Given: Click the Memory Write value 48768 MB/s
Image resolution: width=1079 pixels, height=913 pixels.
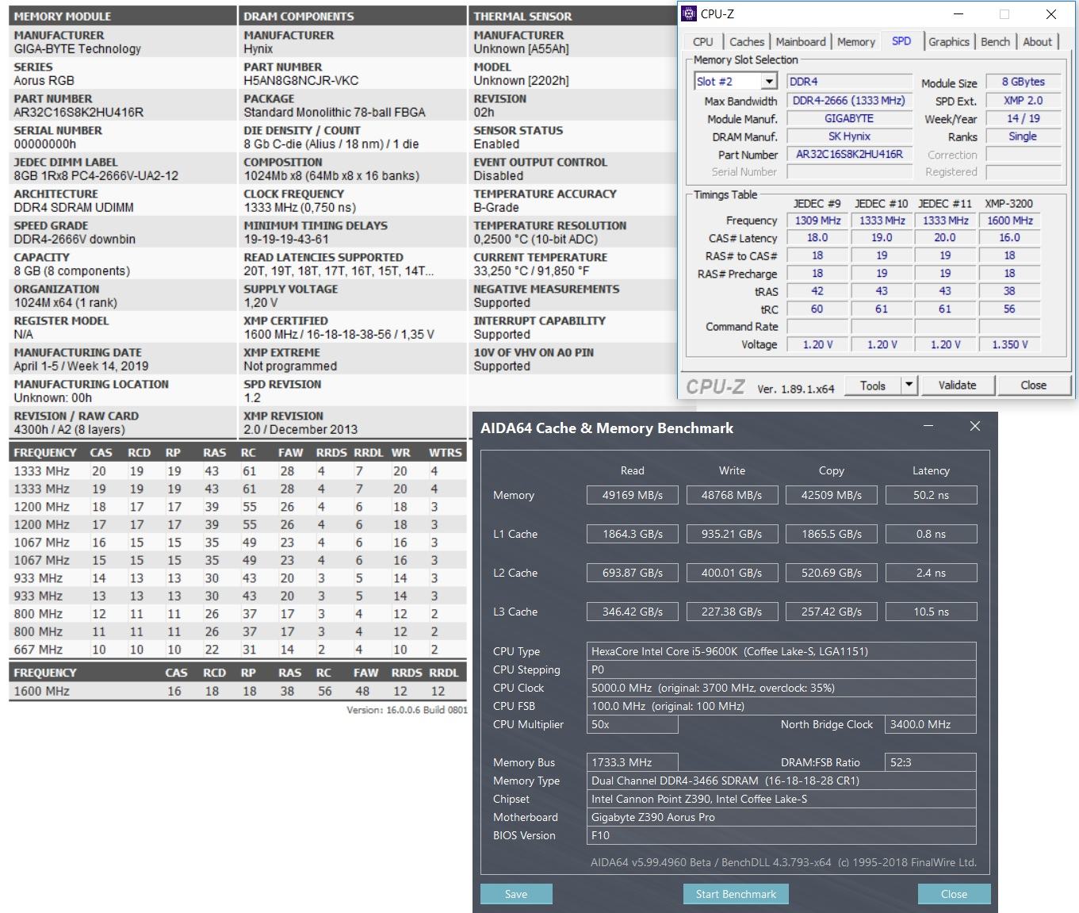Looking at the screenshot, I should click(x=732, y=495).
